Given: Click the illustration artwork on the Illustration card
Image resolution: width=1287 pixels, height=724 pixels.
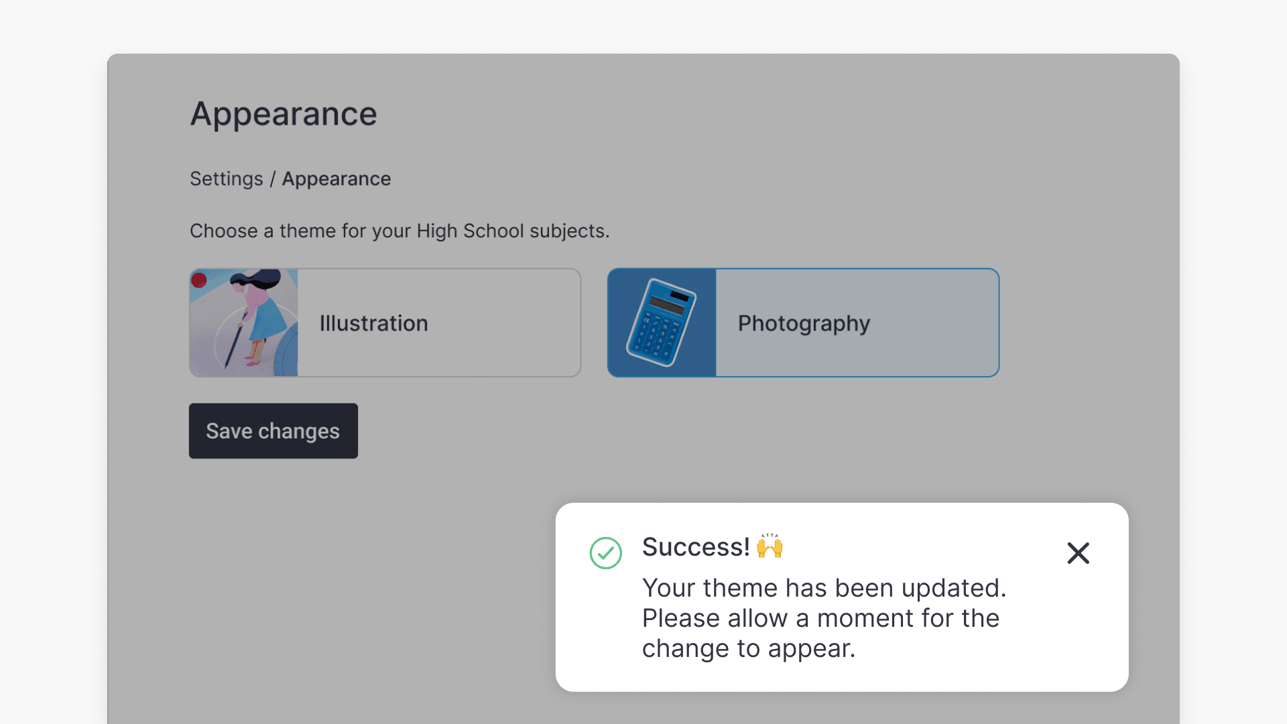Looking at the screenshot, I should point(243,322).
